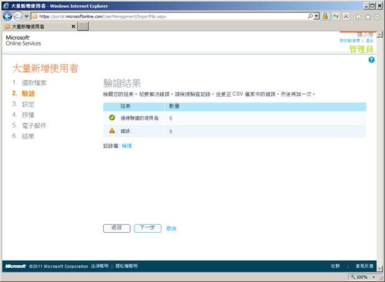Click the orange warning triangle error icon
Image resolution: width=385 pixels, height=282 pixels.
pos(112,131)
